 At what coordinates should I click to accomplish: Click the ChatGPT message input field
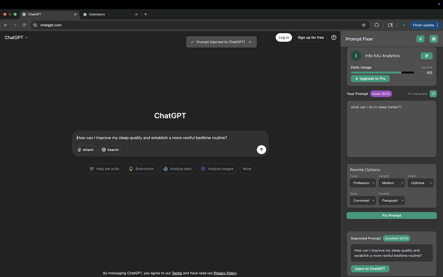(170, 138)
